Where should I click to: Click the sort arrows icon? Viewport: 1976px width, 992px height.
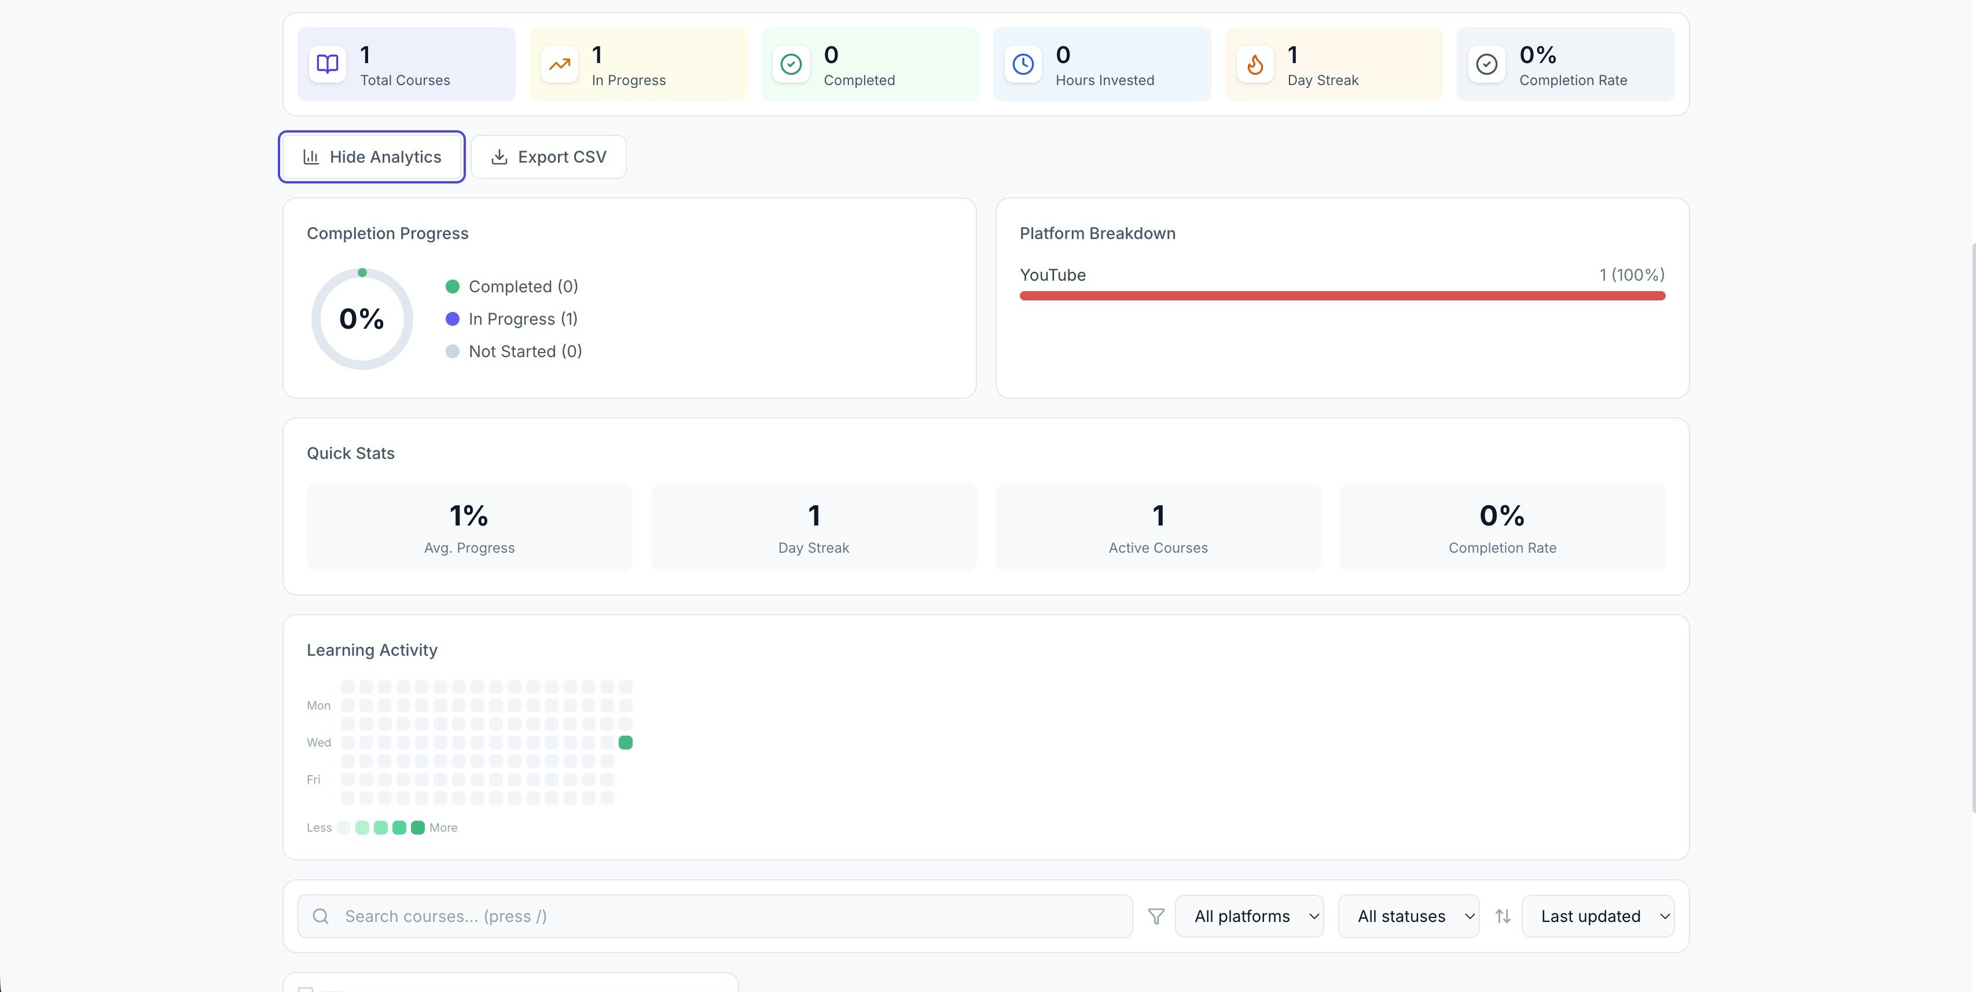point(1503,916)
